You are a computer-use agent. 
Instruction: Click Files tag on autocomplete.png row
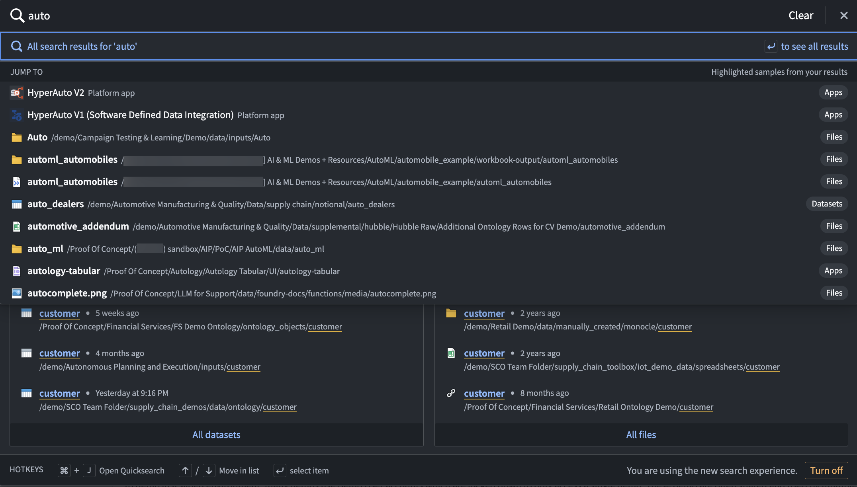[834, 293]
